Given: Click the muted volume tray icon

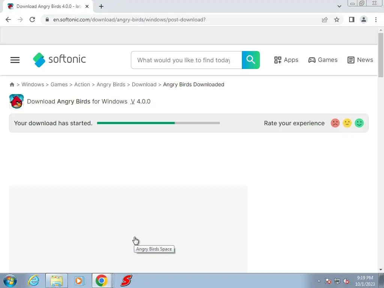Looking at the screenshot, I should [346, 281].
